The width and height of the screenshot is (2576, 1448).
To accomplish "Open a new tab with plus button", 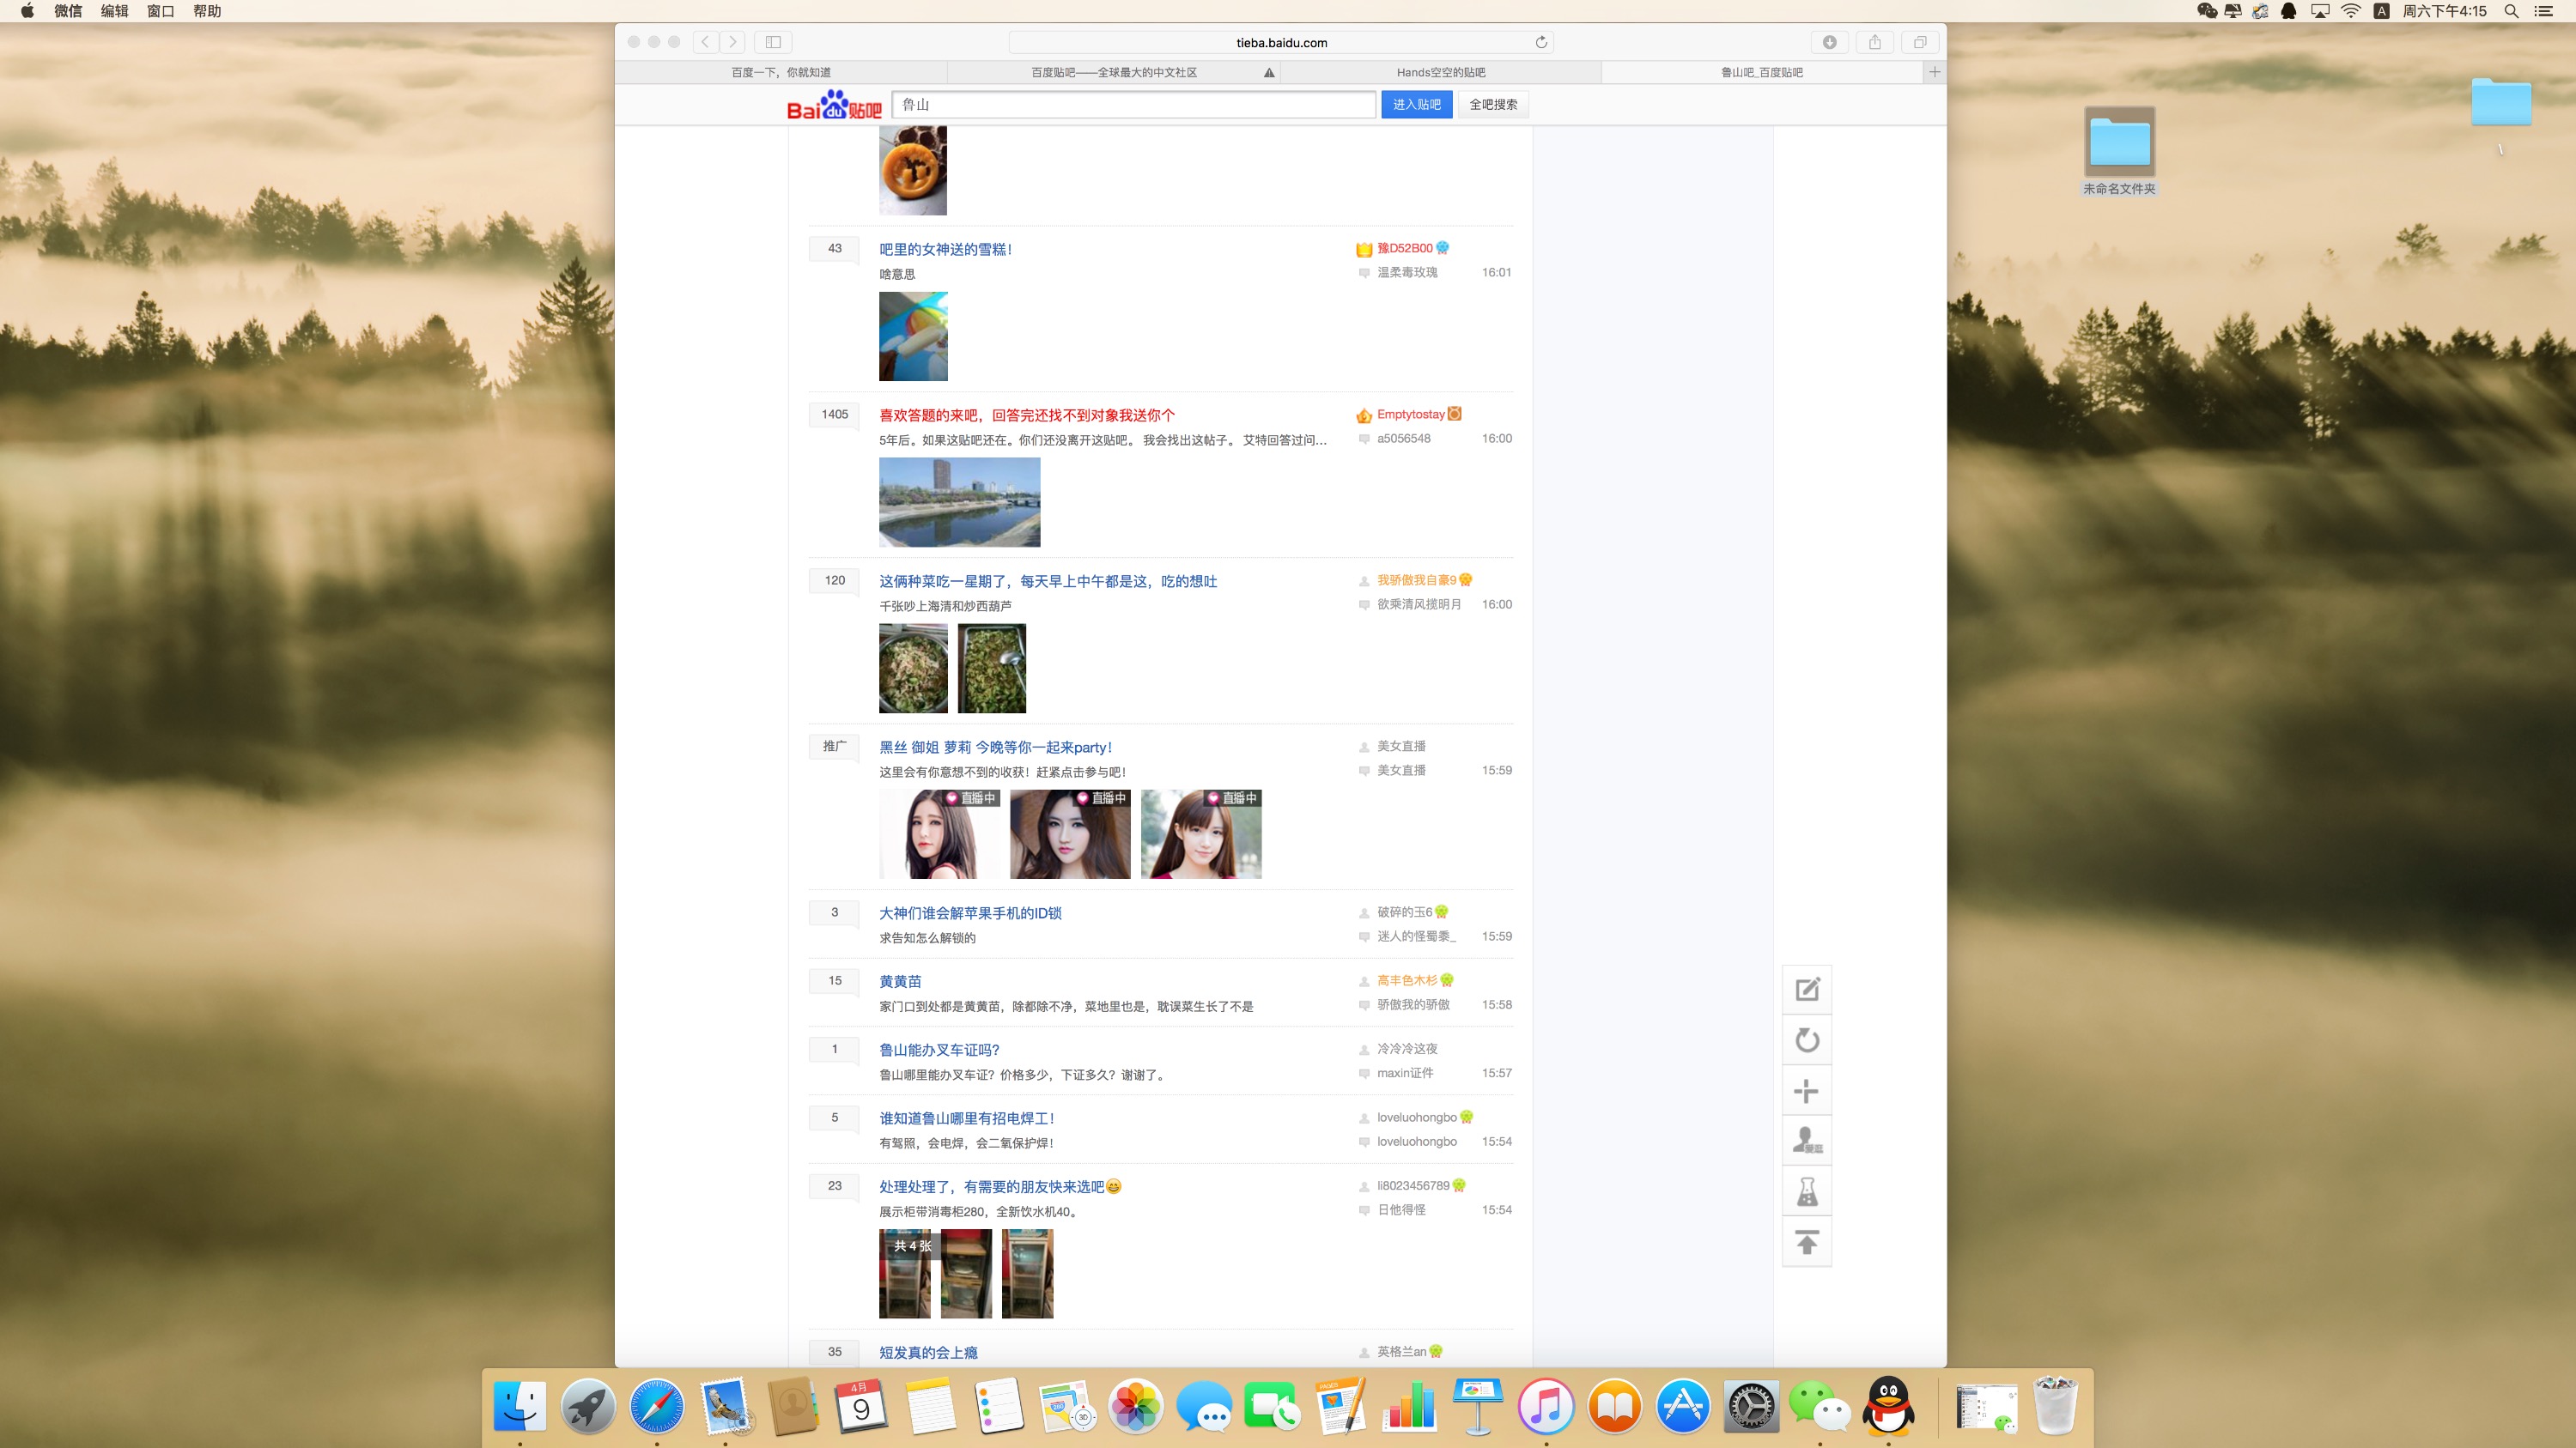I will click(1934, 72).
